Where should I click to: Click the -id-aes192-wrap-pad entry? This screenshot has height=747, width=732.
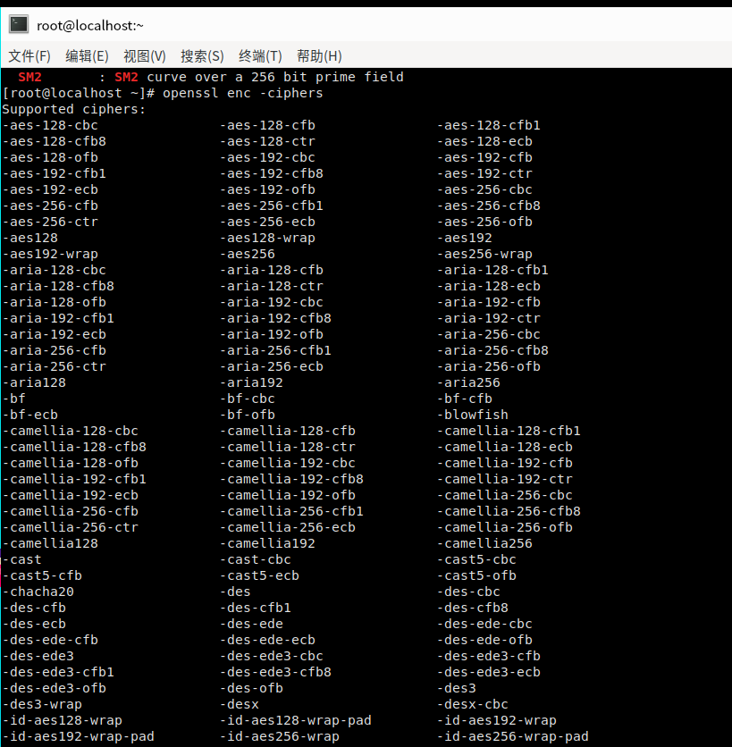(x=78, y=736)
